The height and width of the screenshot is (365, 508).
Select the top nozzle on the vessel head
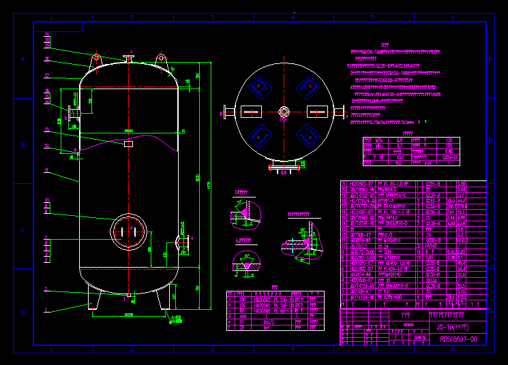point(128,59)
